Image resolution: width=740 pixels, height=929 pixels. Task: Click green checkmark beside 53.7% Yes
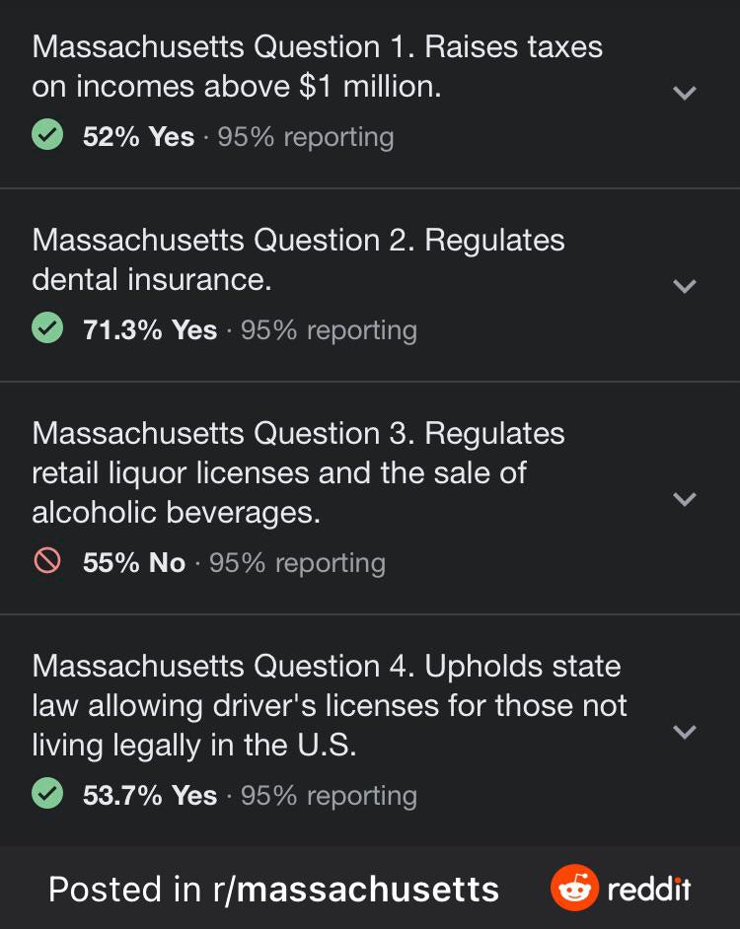click(47, 794)
